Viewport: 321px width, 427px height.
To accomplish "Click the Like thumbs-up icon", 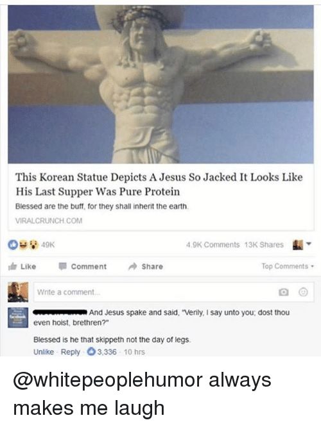I will [x=13, y=267].
